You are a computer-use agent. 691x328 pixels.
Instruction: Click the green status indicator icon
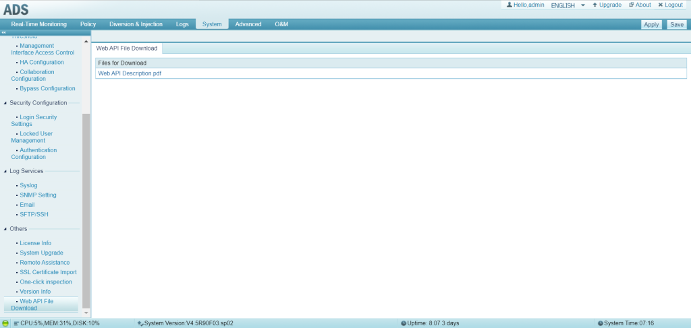click(5, 323)
